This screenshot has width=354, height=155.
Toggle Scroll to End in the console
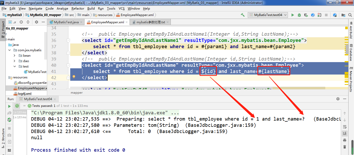(x=344, y=133)
